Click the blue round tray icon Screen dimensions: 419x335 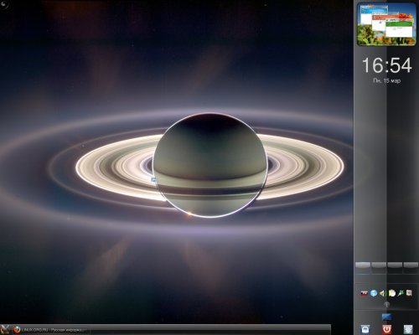374,293
